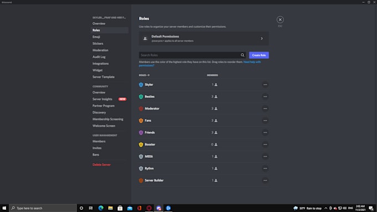Click the Server Builder role shield icon
The width and height of the screenshot is (377, 212).
141,180
